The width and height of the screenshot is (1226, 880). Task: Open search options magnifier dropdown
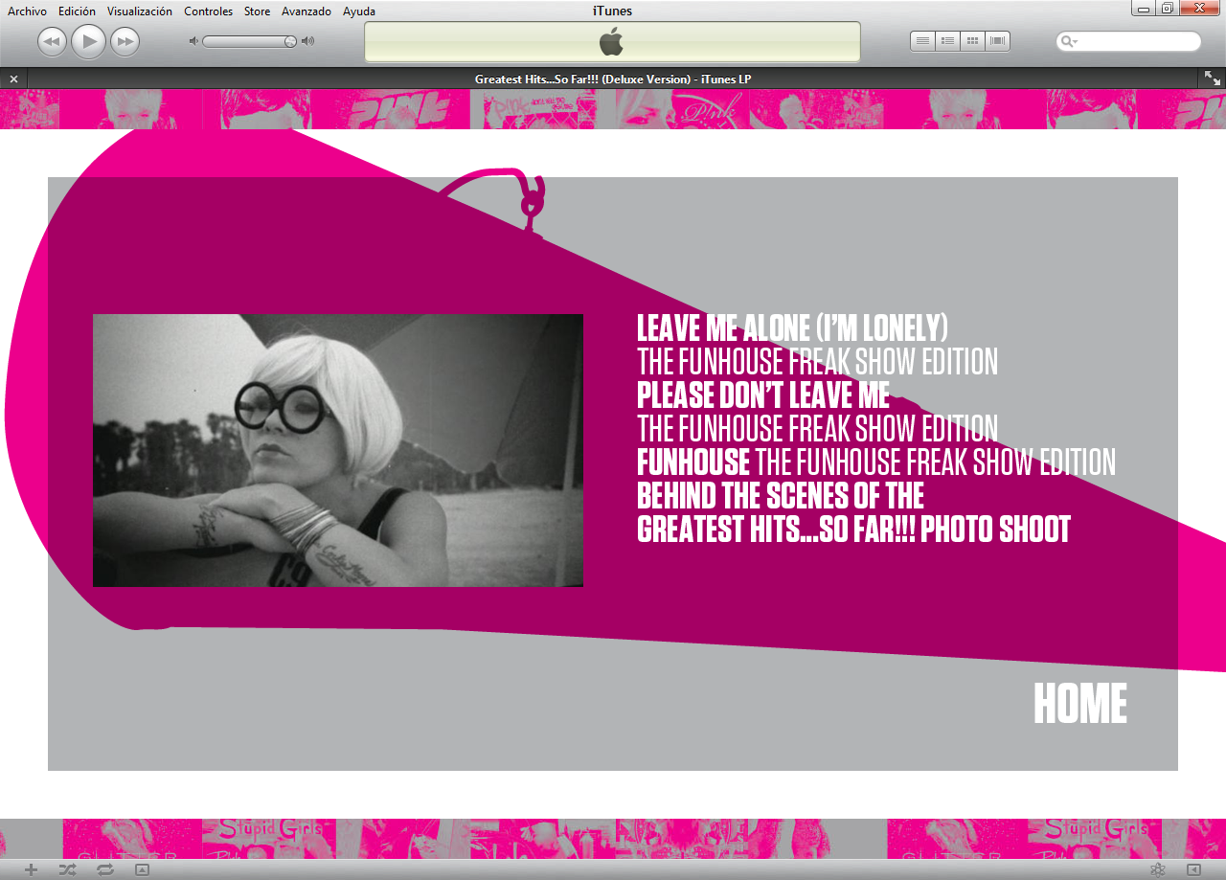click(x=1068, y=41)
